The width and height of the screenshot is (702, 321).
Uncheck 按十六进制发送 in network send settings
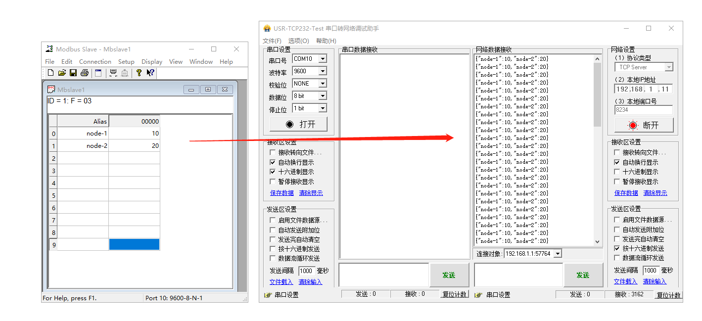pyautogui.click(x=617, y=248)
